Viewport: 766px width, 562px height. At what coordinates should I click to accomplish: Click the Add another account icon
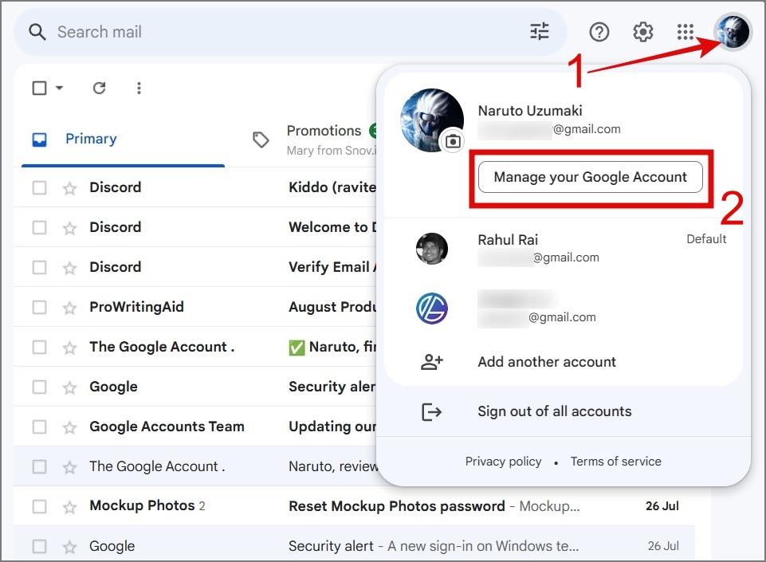[x=432, y=362]
